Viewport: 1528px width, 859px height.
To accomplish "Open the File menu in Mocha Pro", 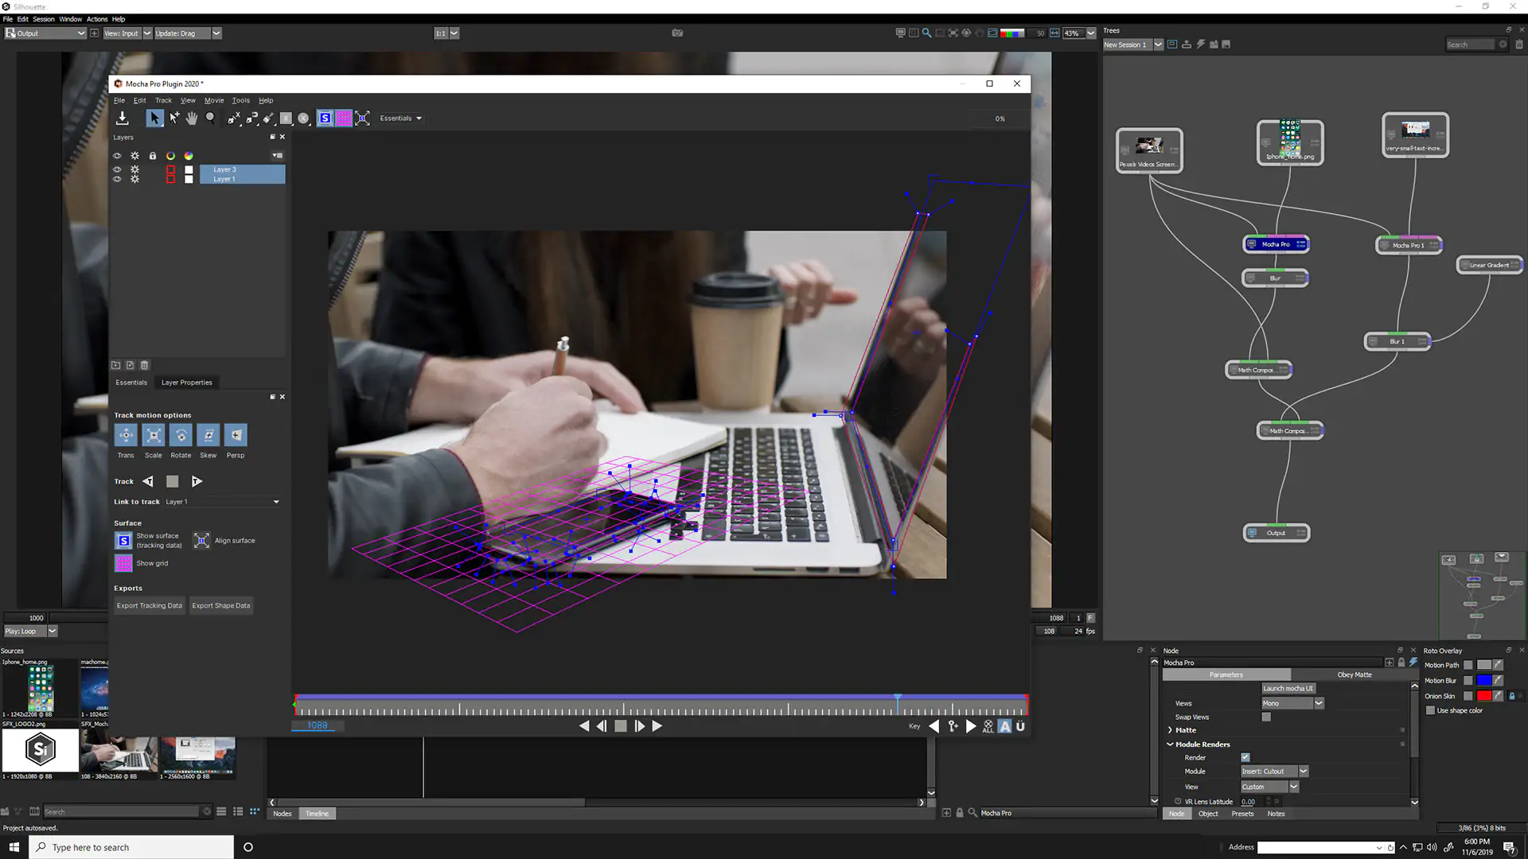I will (119, 99).
